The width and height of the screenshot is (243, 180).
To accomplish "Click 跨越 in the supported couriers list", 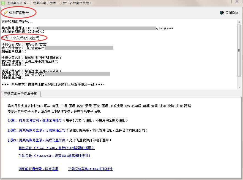I will pos(187,106).
